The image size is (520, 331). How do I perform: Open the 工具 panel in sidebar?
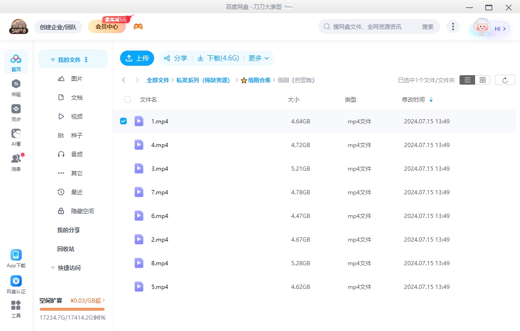pyautogui.click(x=16, y=308)
